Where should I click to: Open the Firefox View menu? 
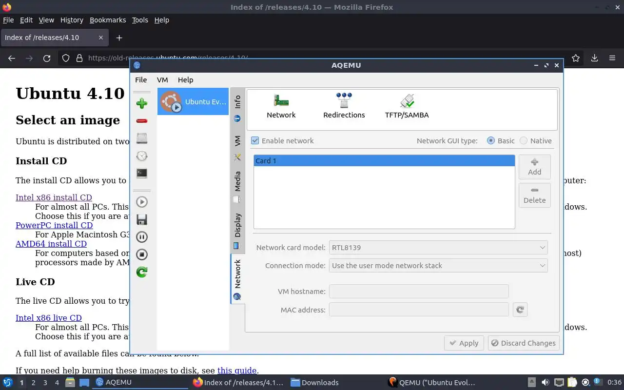tap(46, 20)
